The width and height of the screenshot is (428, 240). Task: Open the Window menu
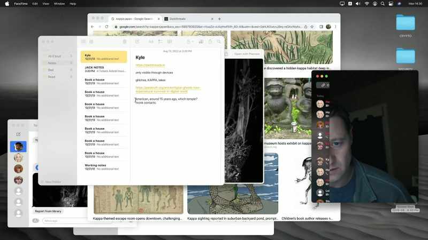(x=59, y=4)
